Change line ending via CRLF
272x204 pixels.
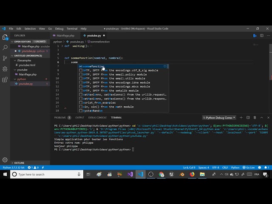click(225, 167)
